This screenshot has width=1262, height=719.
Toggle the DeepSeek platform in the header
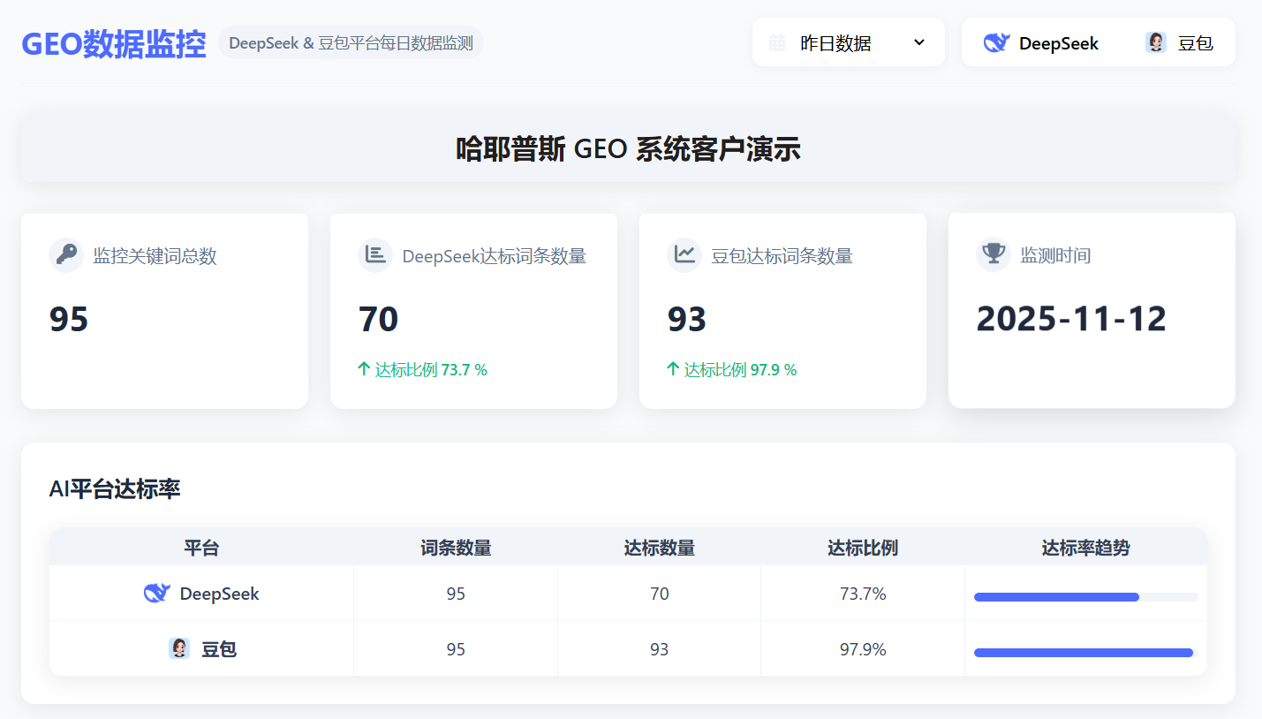pos(1040,42)
